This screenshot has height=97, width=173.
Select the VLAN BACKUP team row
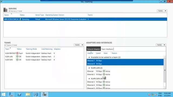44,53
